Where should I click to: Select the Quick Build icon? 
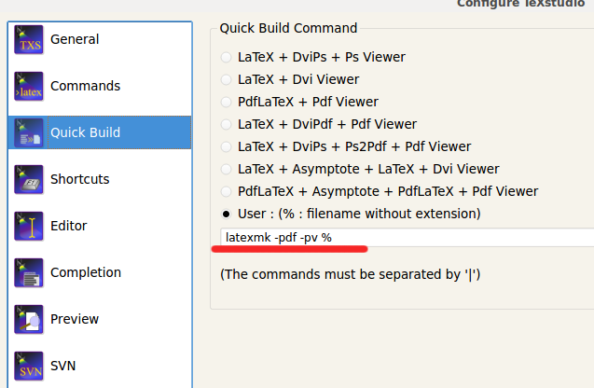coord(29,133)
